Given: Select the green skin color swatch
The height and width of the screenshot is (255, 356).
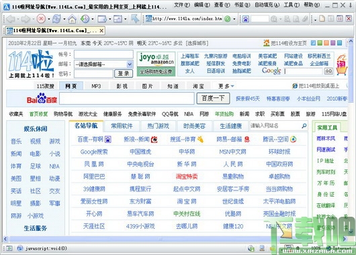Looking at the screenshot, I should pyautogui.click(x=320, y=43).
